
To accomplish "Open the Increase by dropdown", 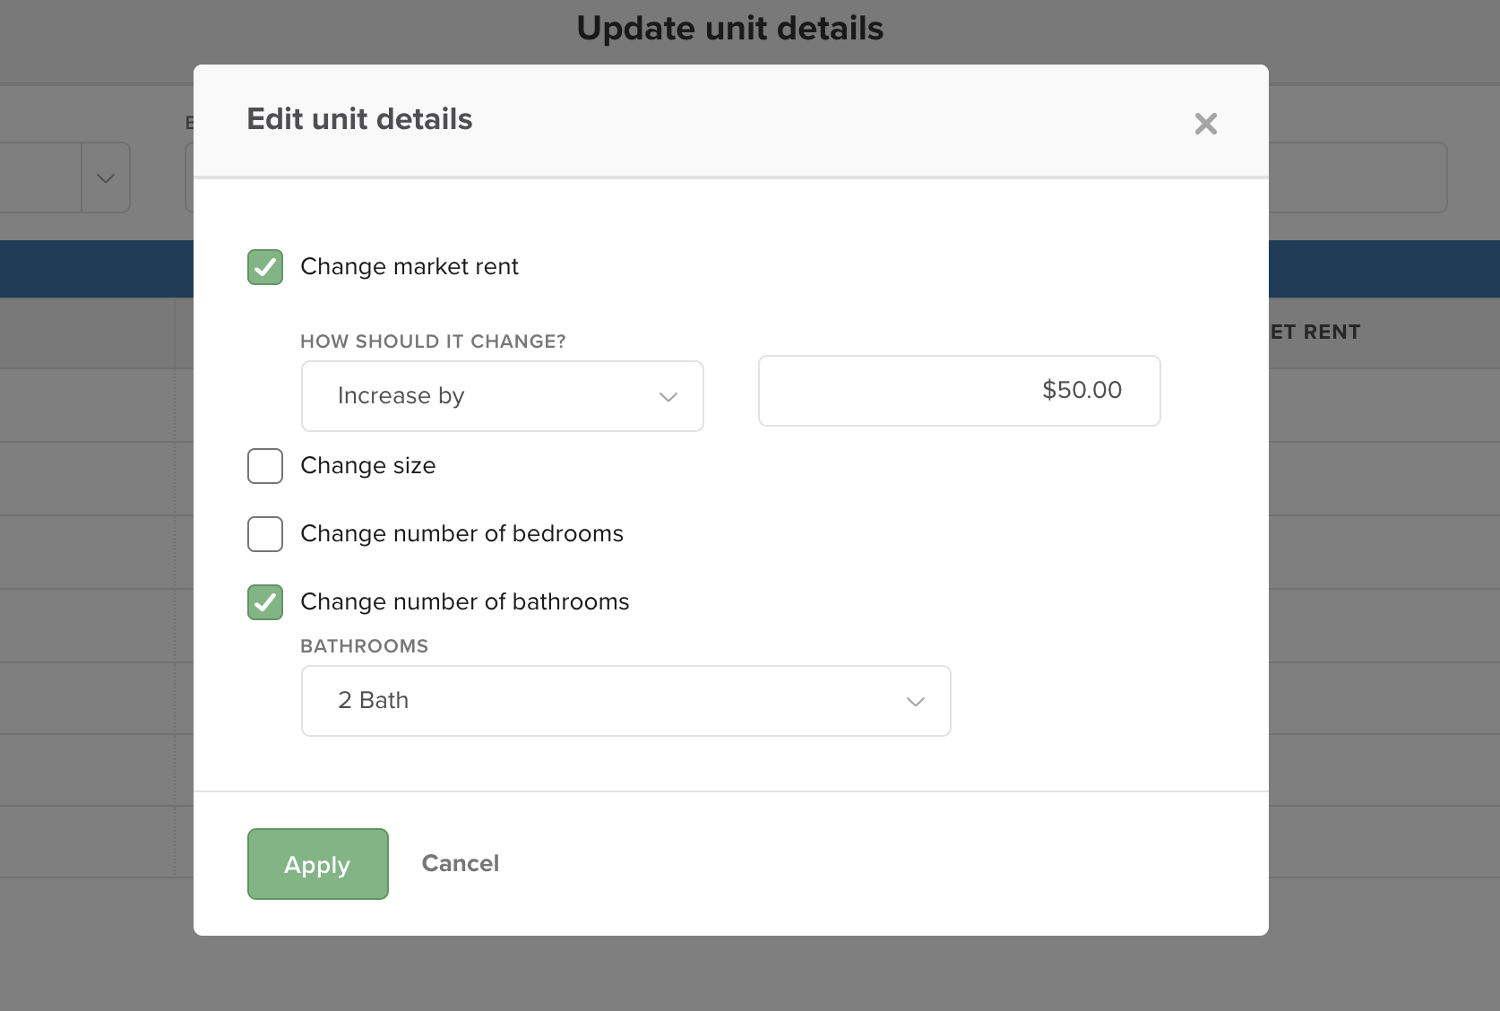I will click(x=503, y=396).
